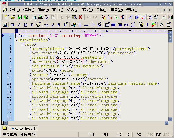The width and height of the screenshot is (174, 138).
Task: Open the heading H dropdown in toolbar
Action: 66,25
